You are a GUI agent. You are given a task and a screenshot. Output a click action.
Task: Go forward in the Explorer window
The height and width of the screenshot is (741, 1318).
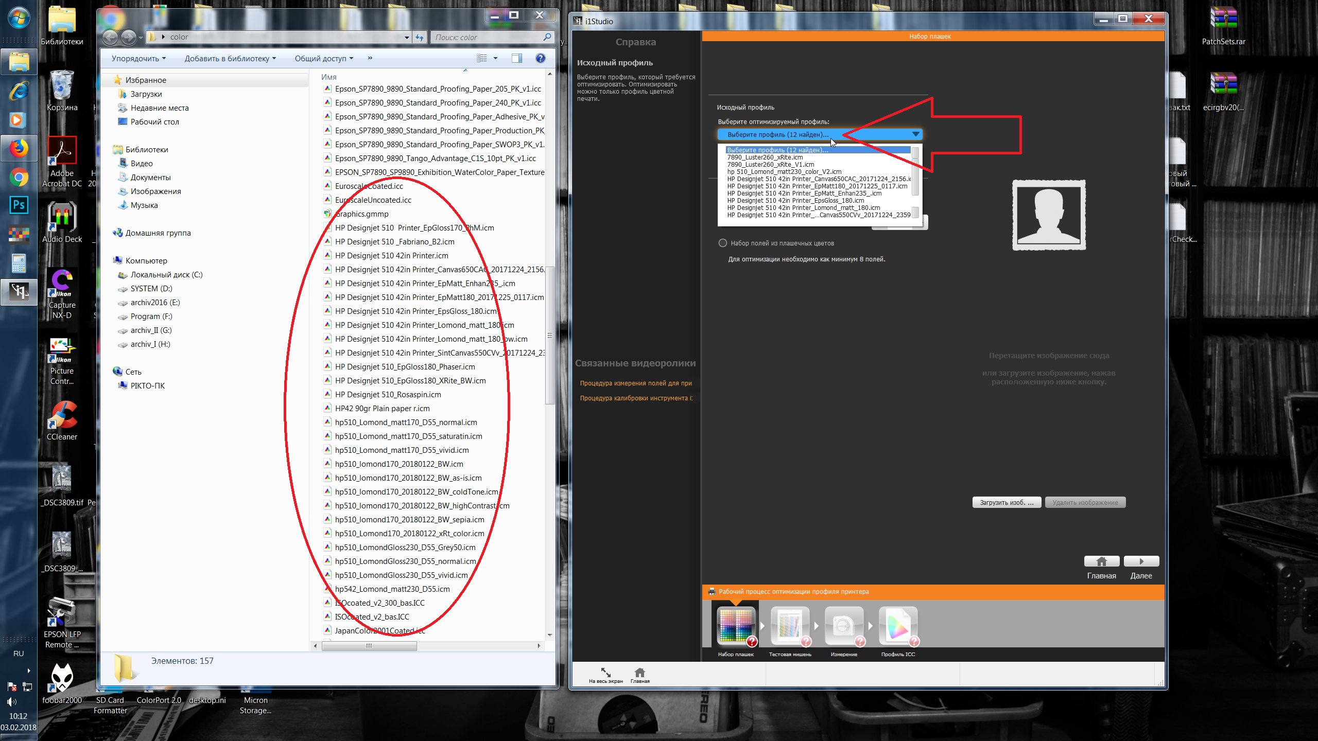tap(129, 37)
